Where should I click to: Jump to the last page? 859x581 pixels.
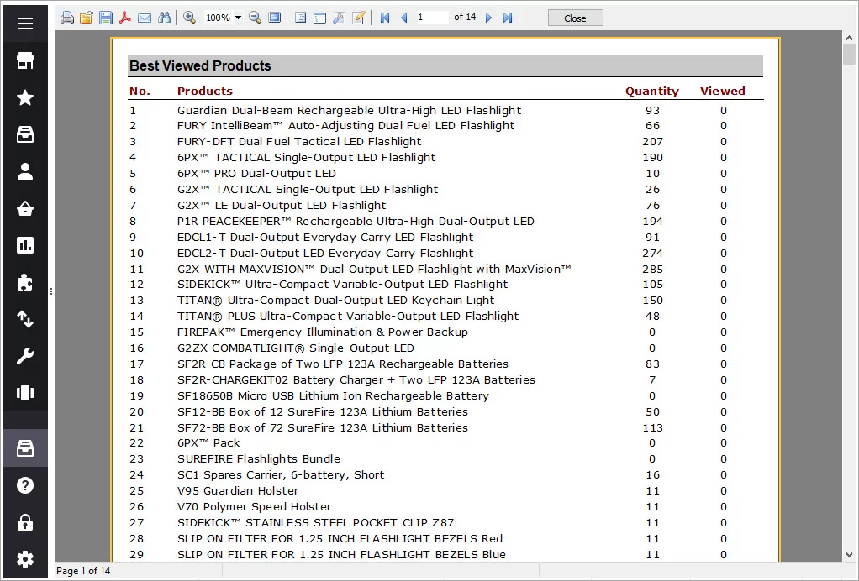click(x=508, y=18)
